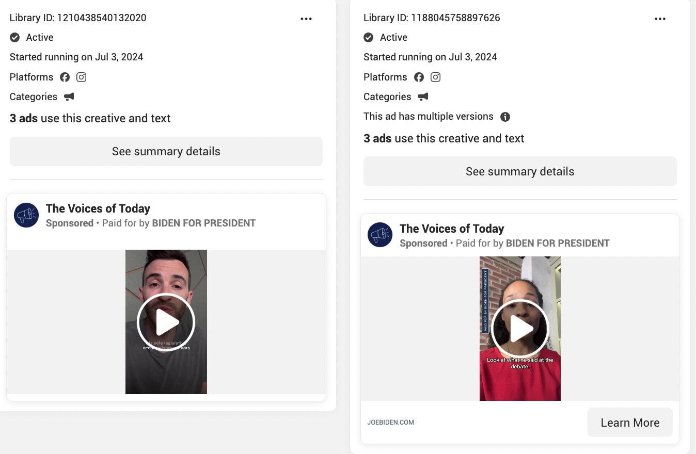Click 'Paid for by BIDEN FOR PRESIDENT' in ad 1188045758897626
The width and height of the screenshot is (696, 454).
coord(533,244)
